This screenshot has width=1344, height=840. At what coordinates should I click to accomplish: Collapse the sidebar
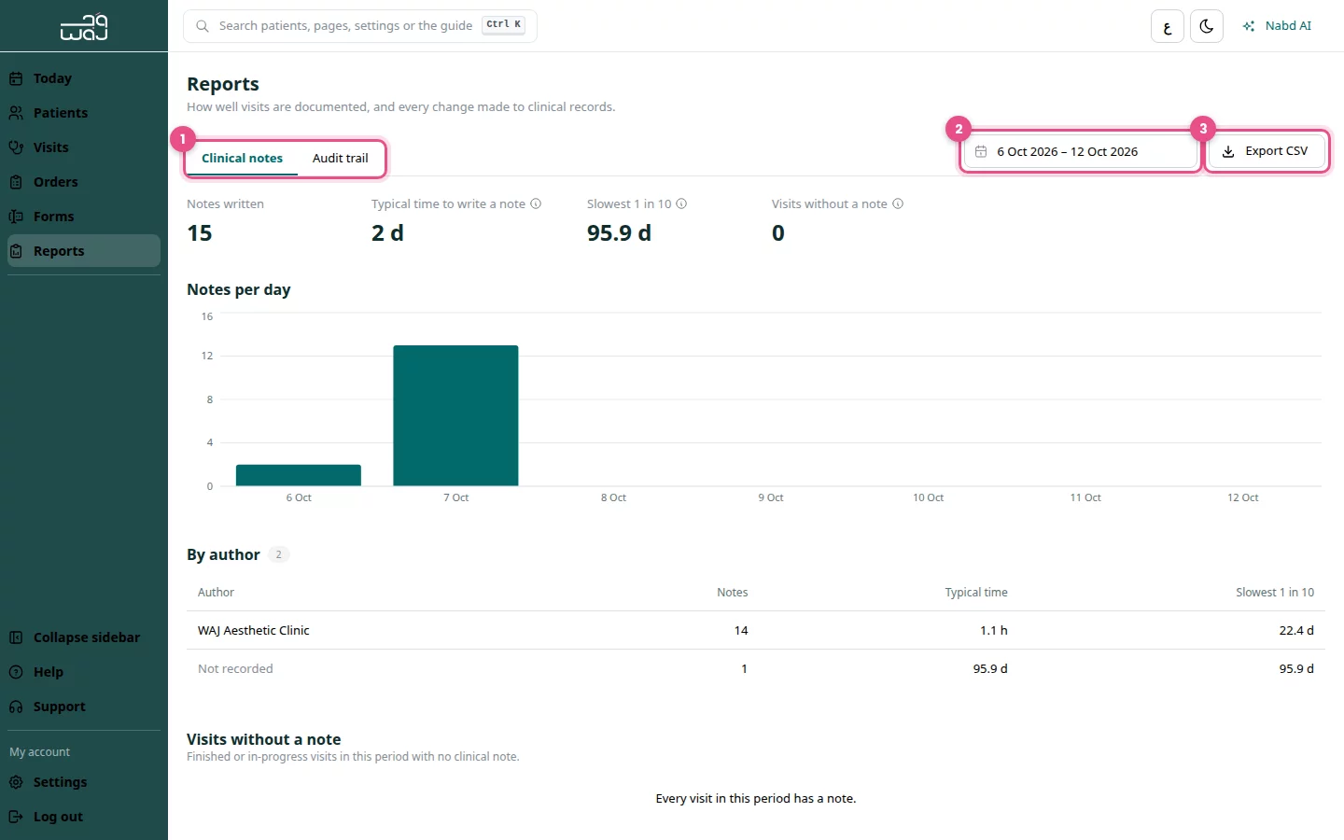84,637
